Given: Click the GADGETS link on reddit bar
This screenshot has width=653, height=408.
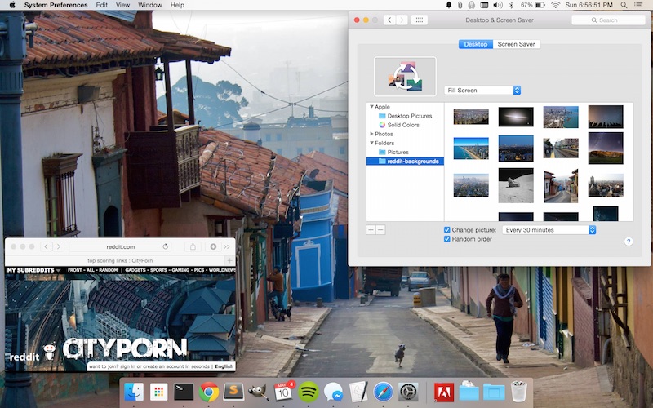Looking at the screenshot, I should point(135,270).
